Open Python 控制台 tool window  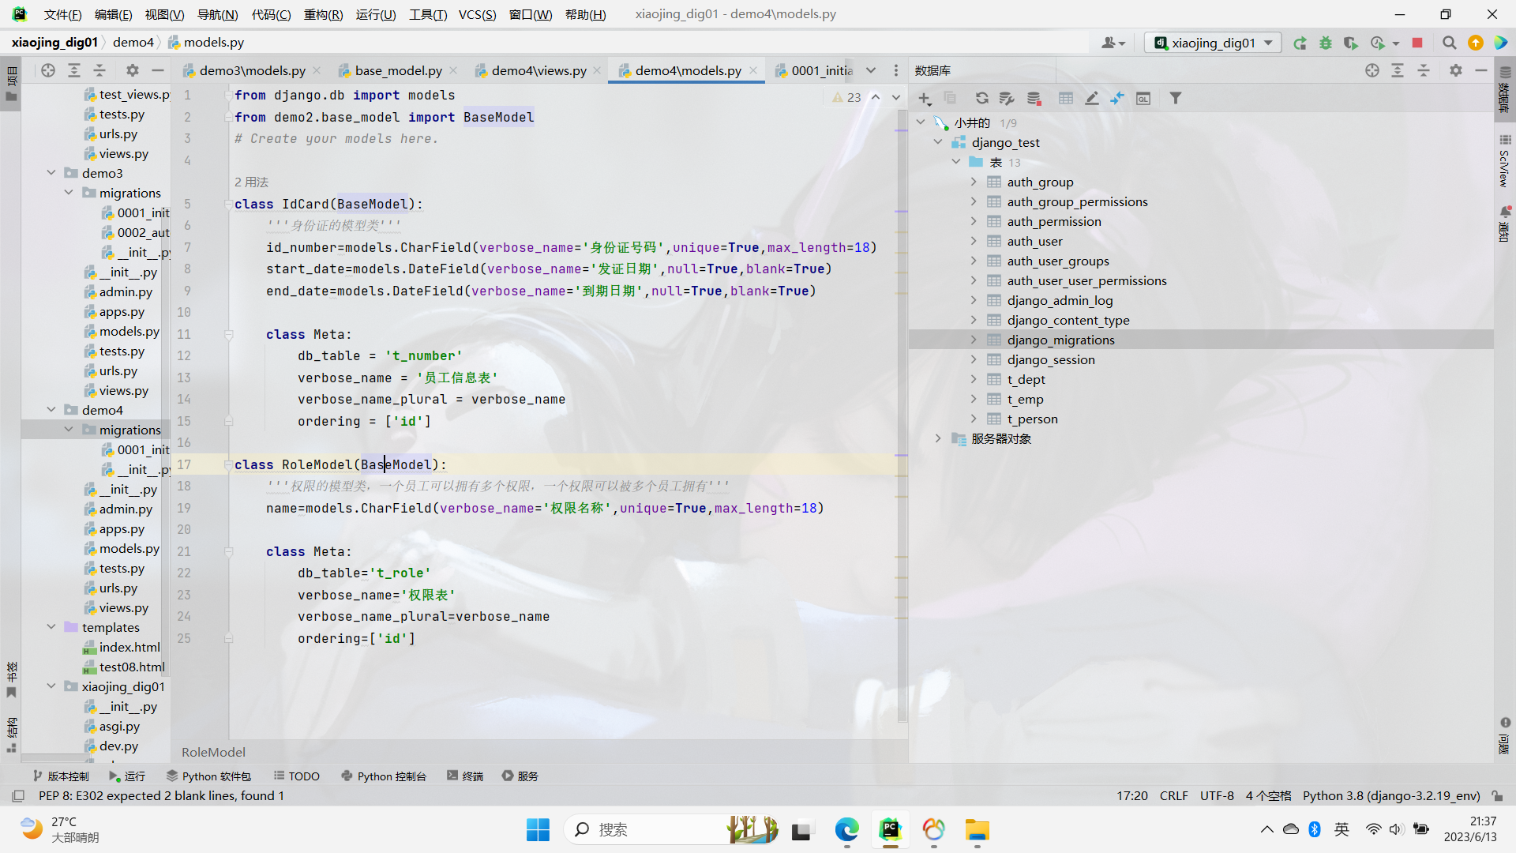(x=384, y=776)
